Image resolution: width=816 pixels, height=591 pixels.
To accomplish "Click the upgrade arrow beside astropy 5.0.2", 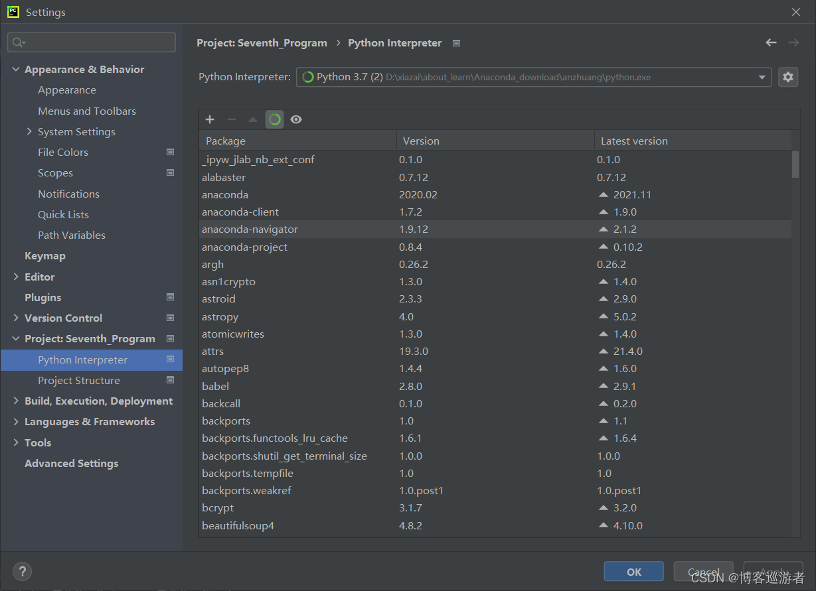I will pyautogui.click(x=604, y=317).
